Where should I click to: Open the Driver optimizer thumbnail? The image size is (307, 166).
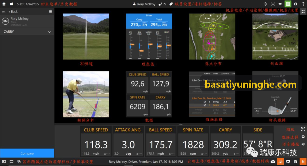tap(149, 36)
